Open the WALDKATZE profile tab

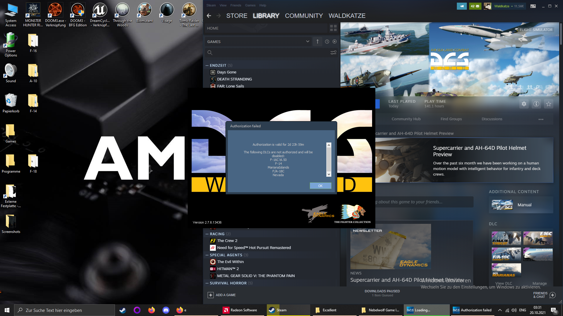[x=347, y=16]
